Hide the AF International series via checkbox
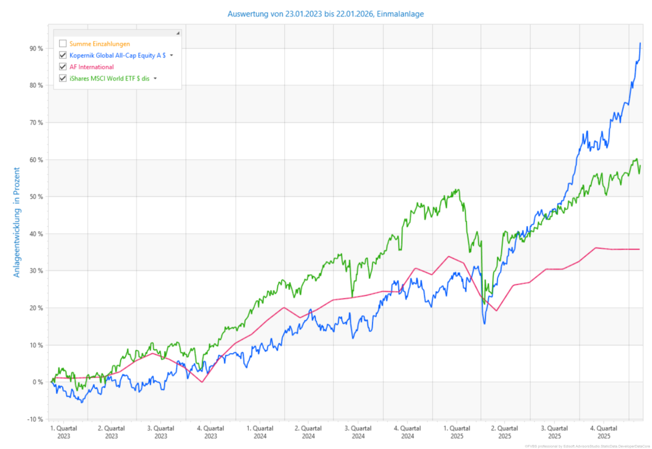 coord(63,67)
